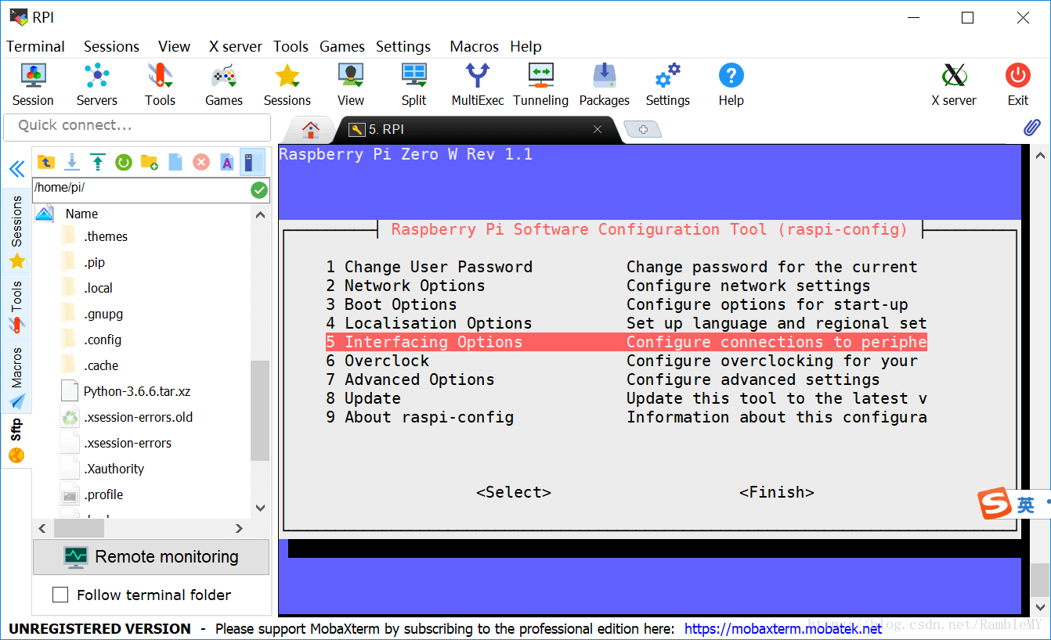Click the red delete icon in SFTP toolbar
The image size is (1051, 640).
(x=201, y=162)
